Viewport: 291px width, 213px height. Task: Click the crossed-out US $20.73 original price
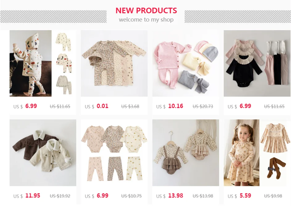[x=203, y=107]
